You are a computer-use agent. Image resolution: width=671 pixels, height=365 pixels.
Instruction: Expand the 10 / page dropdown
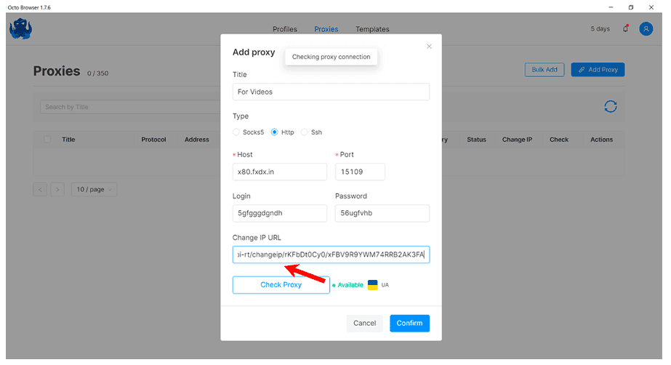(94, 190)
